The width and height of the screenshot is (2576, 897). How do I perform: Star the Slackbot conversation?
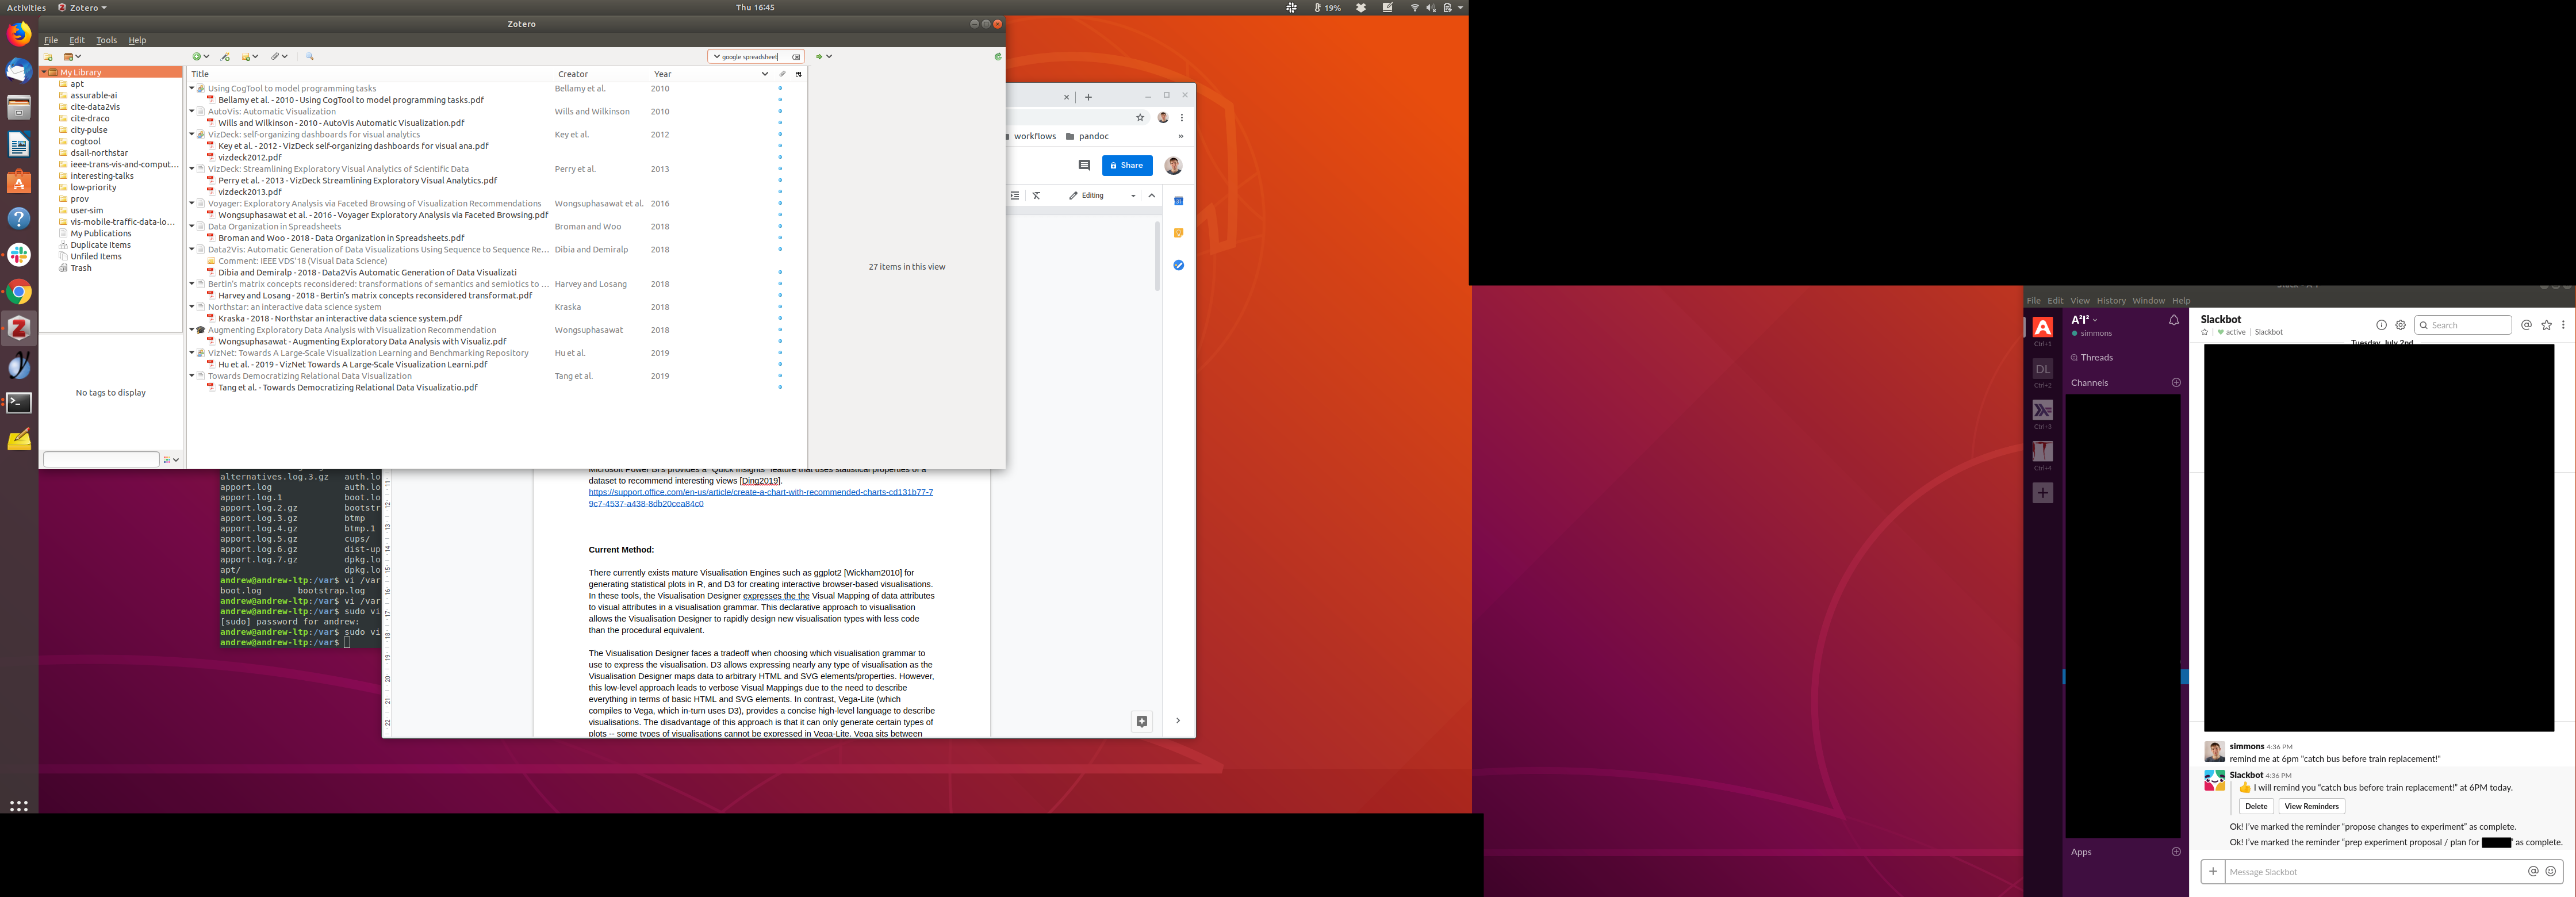point(2204,333)
